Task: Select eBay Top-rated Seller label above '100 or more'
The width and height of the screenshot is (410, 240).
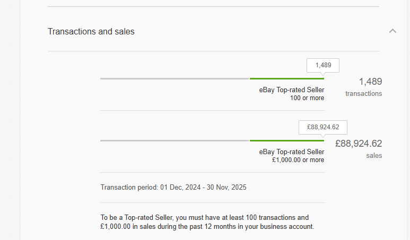Action: pyautogui.click(x=292, y=90)
